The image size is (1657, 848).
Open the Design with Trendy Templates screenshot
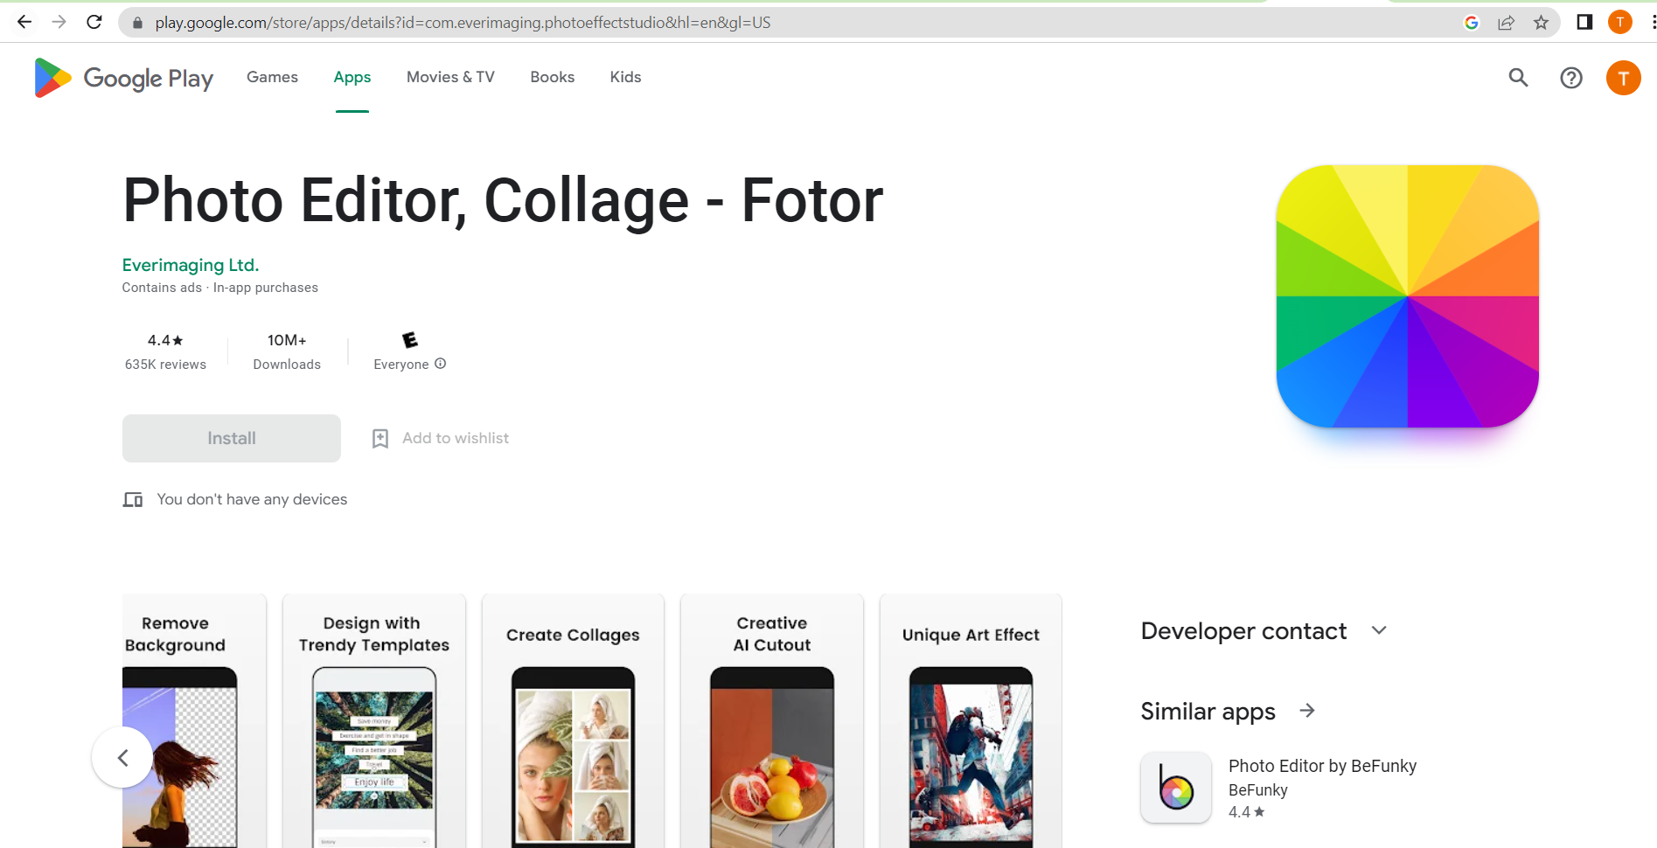pos(374,721)
